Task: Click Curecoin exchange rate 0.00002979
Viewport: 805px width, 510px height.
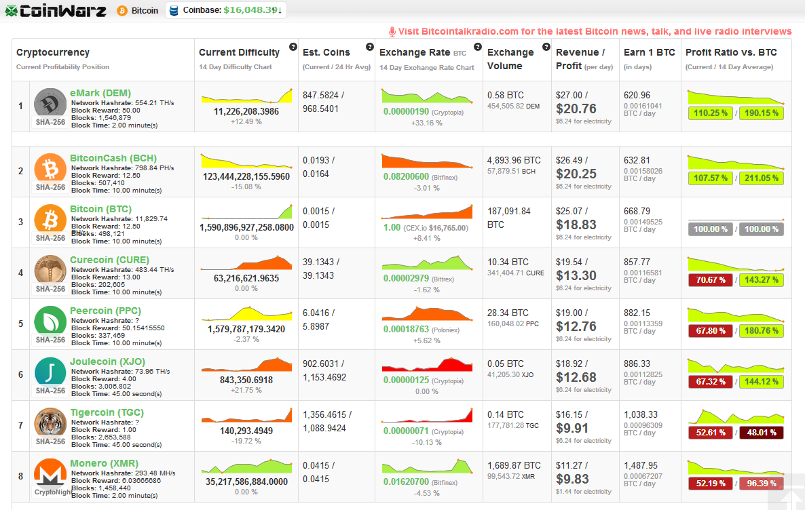Action: click(406, 279)
